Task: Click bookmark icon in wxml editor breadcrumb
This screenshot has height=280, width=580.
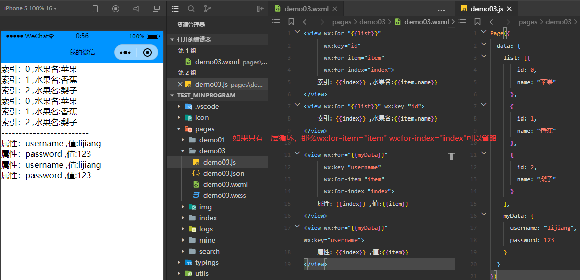Action: [291, 22]
